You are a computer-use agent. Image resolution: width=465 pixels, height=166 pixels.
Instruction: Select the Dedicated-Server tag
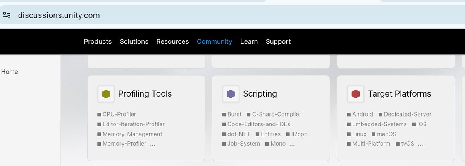tap(405, 114)
